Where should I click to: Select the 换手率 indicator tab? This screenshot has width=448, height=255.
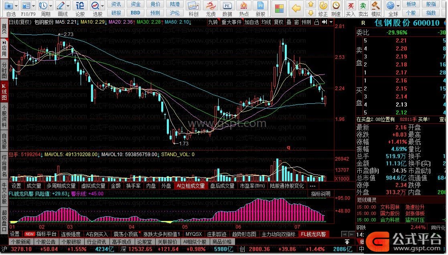point(133,186)
